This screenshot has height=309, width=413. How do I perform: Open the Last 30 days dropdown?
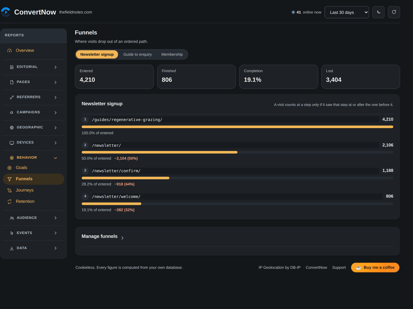click(347, 12)
